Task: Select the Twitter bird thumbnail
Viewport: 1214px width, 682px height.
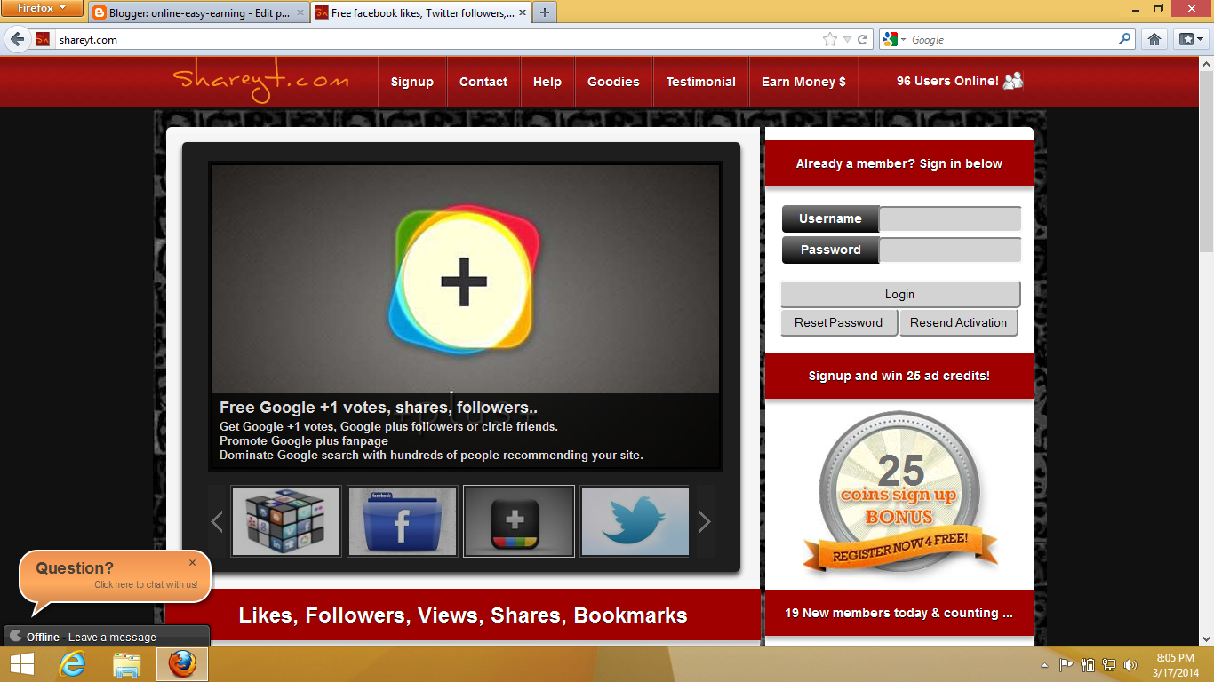Action: click(x=635, y=521)
